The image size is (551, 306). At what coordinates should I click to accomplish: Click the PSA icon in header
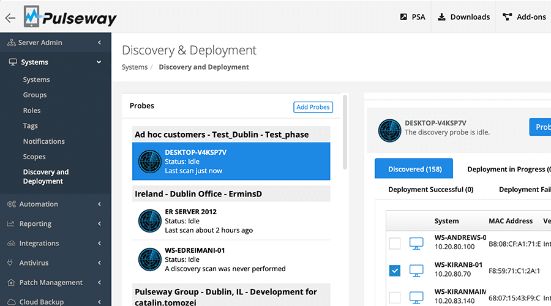tap(403, 17)
